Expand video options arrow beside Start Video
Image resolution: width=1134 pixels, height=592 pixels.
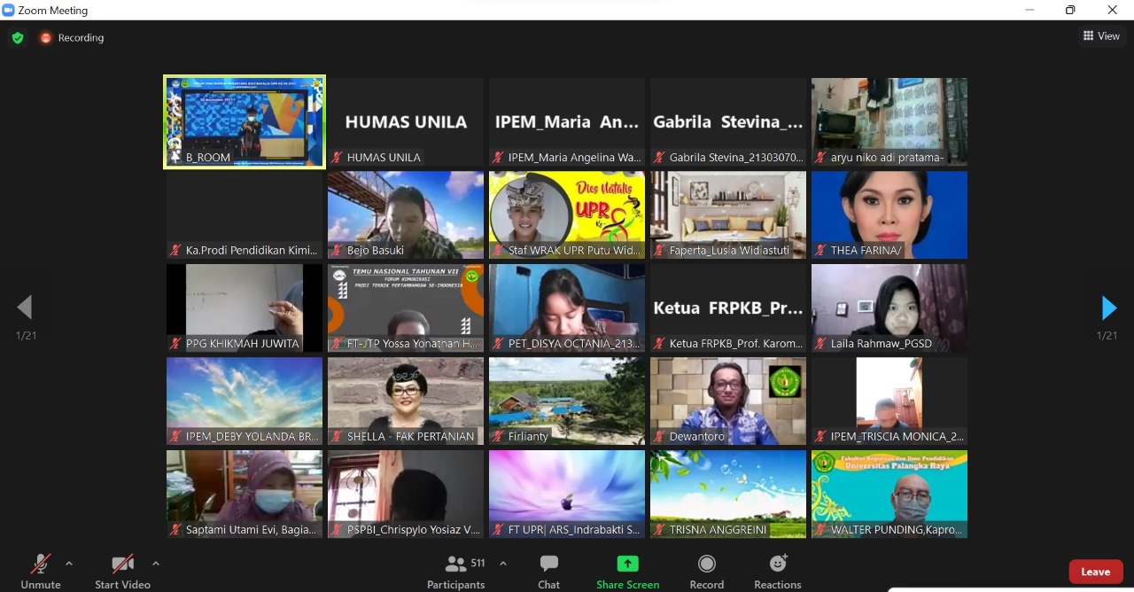point(156,564)
